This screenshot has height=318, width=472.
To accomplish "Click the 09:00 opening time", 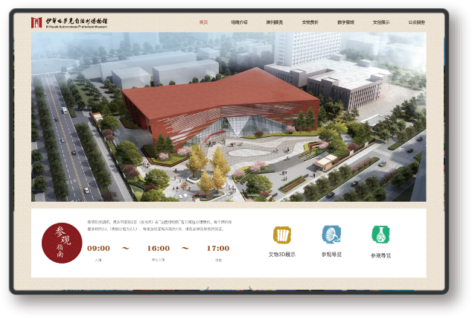I will point(98,249).
